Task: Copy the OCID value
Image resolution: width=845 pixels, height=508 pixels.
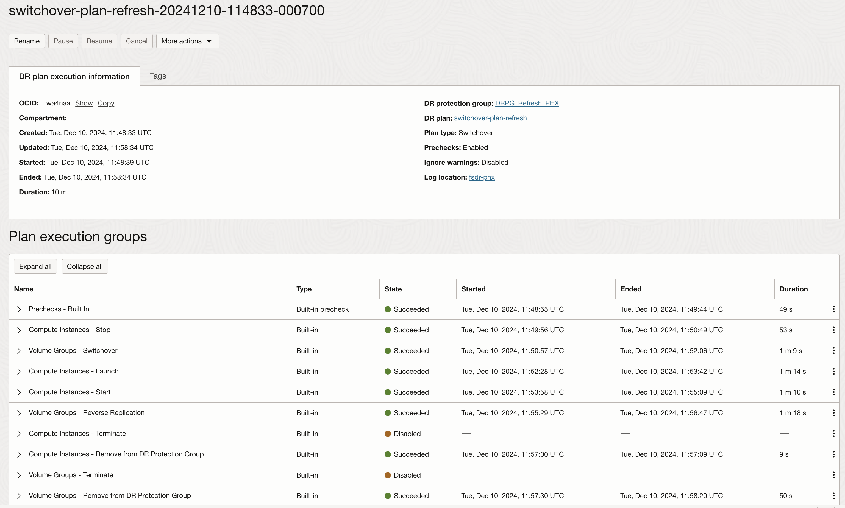Action: click(x=106, y=103)
